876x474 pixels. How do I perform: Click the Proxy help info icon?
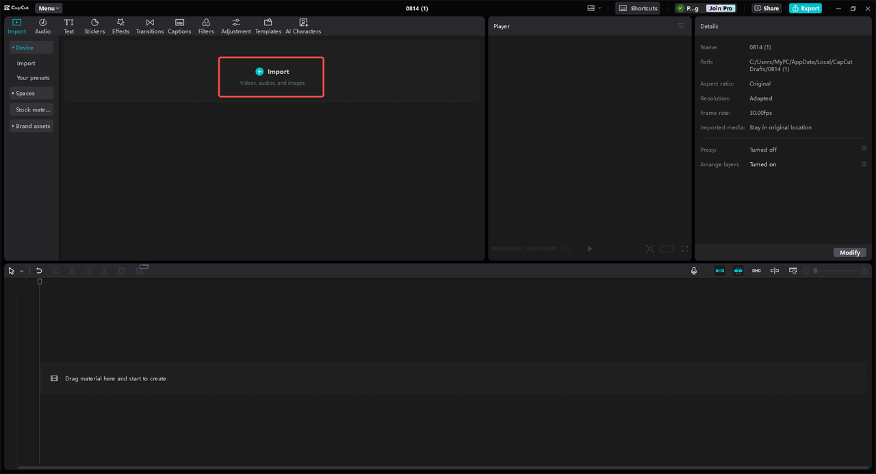click(864, 148)
